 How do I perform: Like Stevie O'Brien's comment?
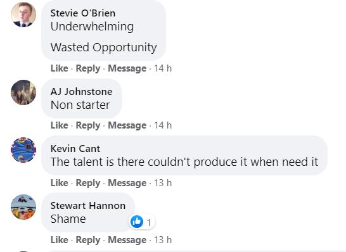click(60, 68)
